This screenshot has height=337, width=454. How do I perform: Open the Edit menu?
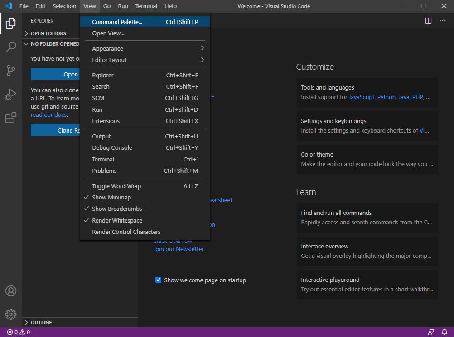(40, 6)
